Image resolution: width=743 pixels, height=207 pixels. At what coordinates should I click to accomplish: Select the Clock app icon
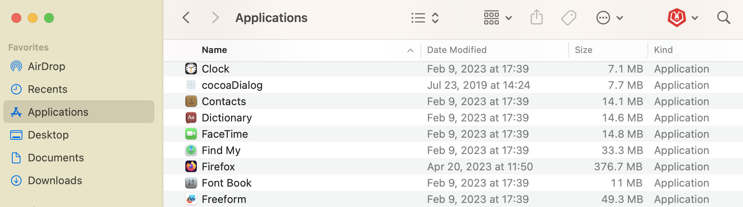click(191, 69)
